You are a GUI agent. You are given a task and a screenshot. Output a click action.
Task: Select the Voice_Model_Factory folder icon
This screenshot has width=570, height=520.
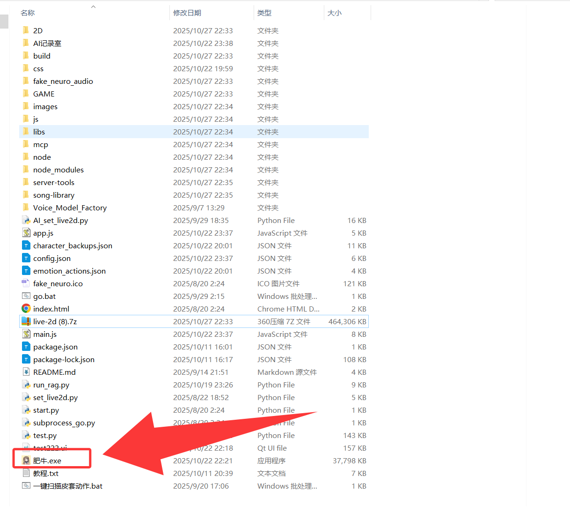(26, 208)
